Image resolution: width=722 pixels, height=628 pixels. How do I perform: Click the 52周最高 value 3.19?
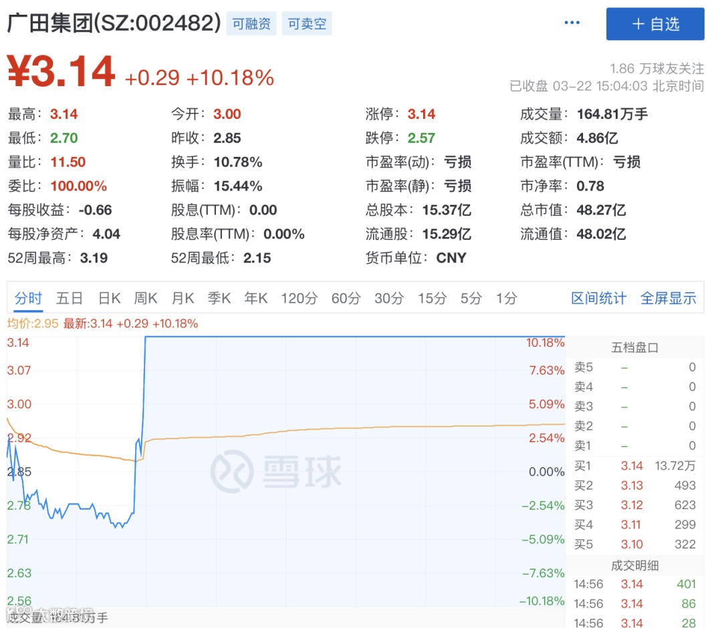coord(94,258)
